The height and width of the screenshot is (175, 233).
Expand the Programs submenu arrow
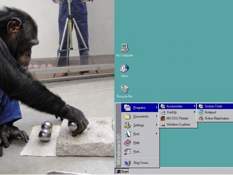click(x=157, y=107)
